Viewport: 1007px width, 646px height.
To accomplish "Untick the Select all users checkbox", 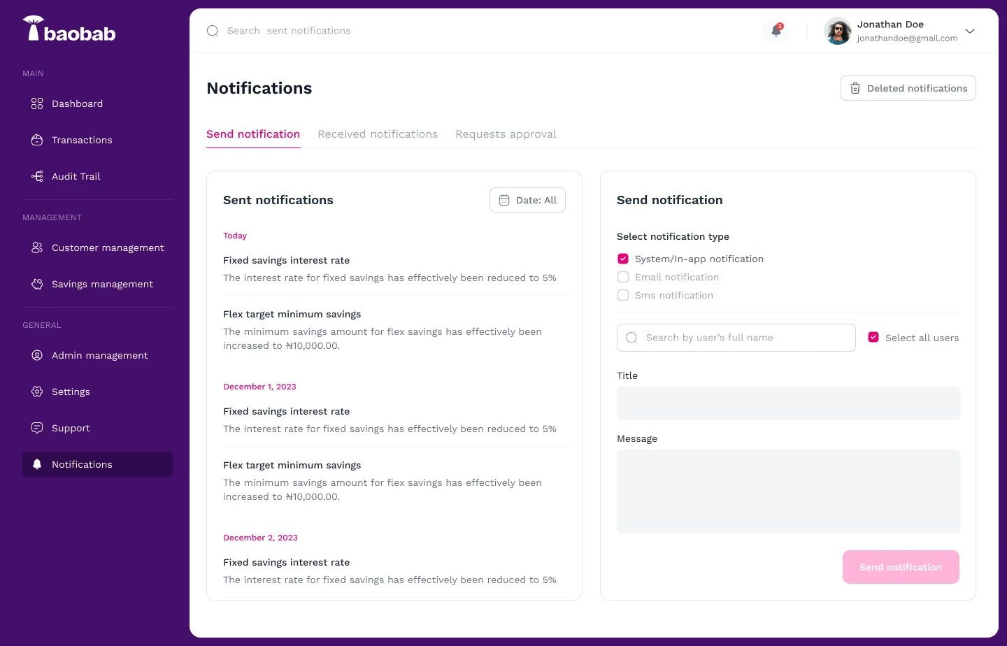I will pyautogui.click(x=873, y=337).
